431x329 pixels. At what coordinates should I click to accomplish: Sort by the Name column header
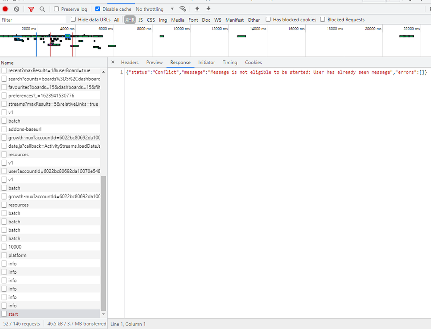coord(53,63)
